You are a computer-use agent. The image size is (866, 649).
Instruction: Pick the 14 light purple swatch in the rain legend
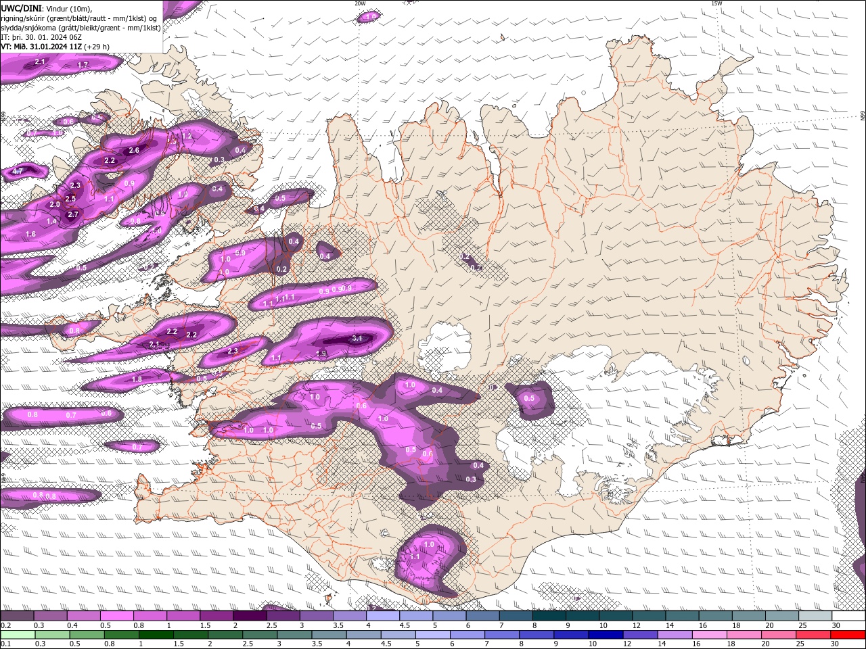pos(675,635)
